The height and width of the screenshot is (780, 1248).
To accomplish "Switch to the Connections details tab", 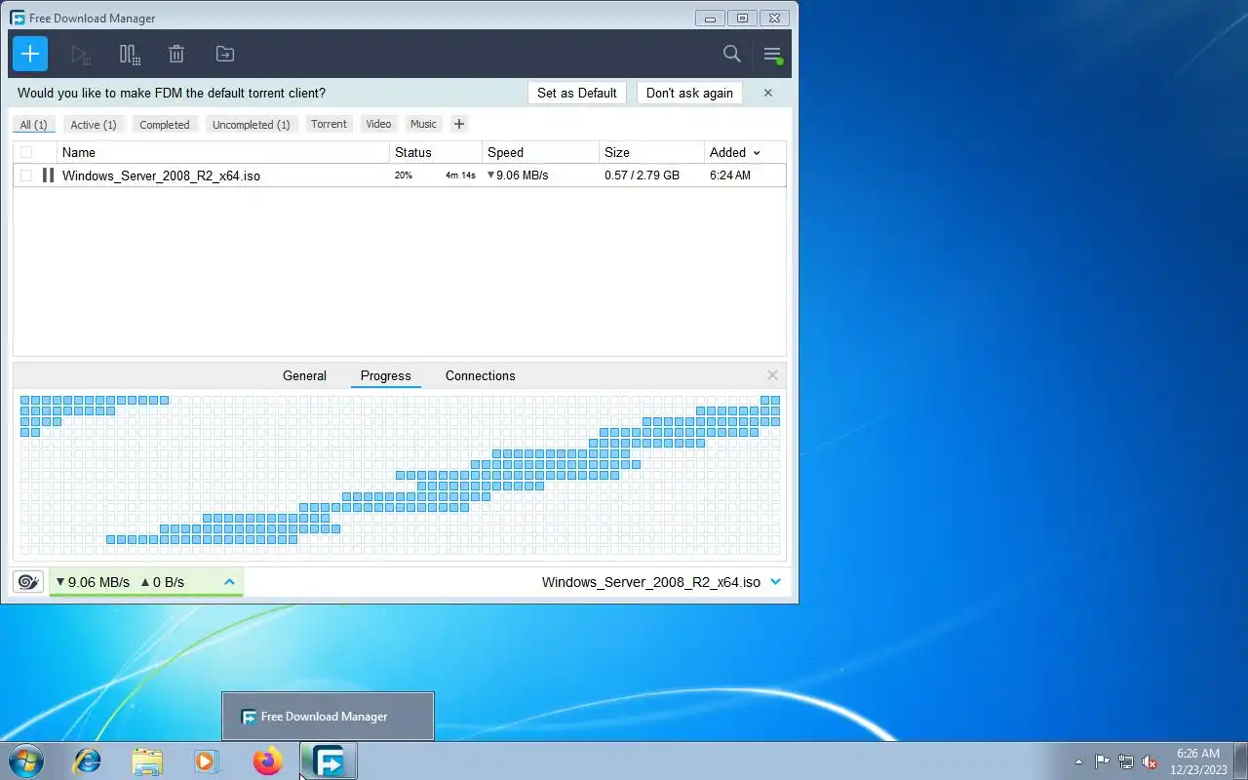I will tap(481, 375).
